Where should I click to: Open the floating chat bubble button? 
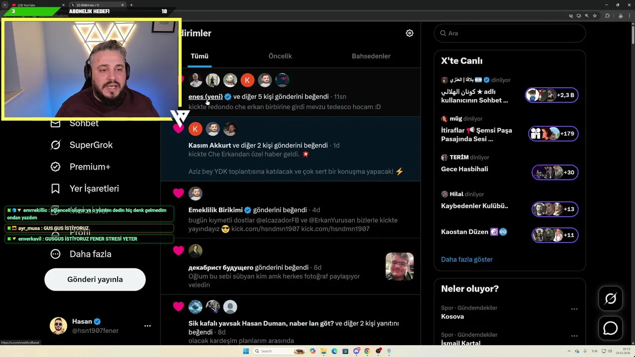pos(610,328)
